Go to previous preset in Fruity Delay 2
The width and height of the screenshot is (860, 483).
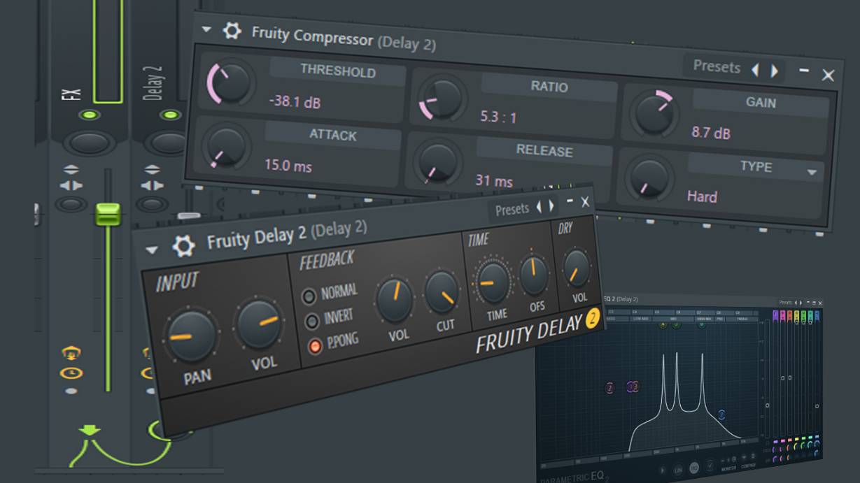pyautogui.click(x=538, y=208)
